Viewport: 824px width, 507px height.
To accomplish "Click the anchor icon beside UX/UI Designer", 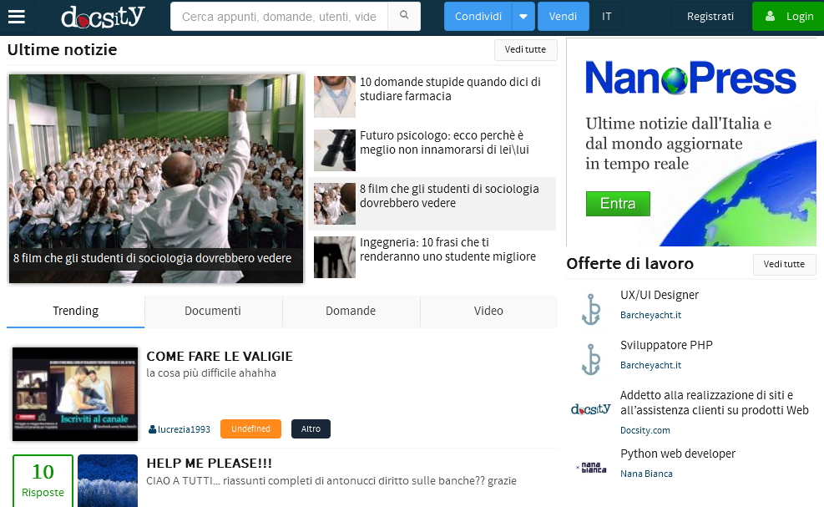I will [591, 309].
